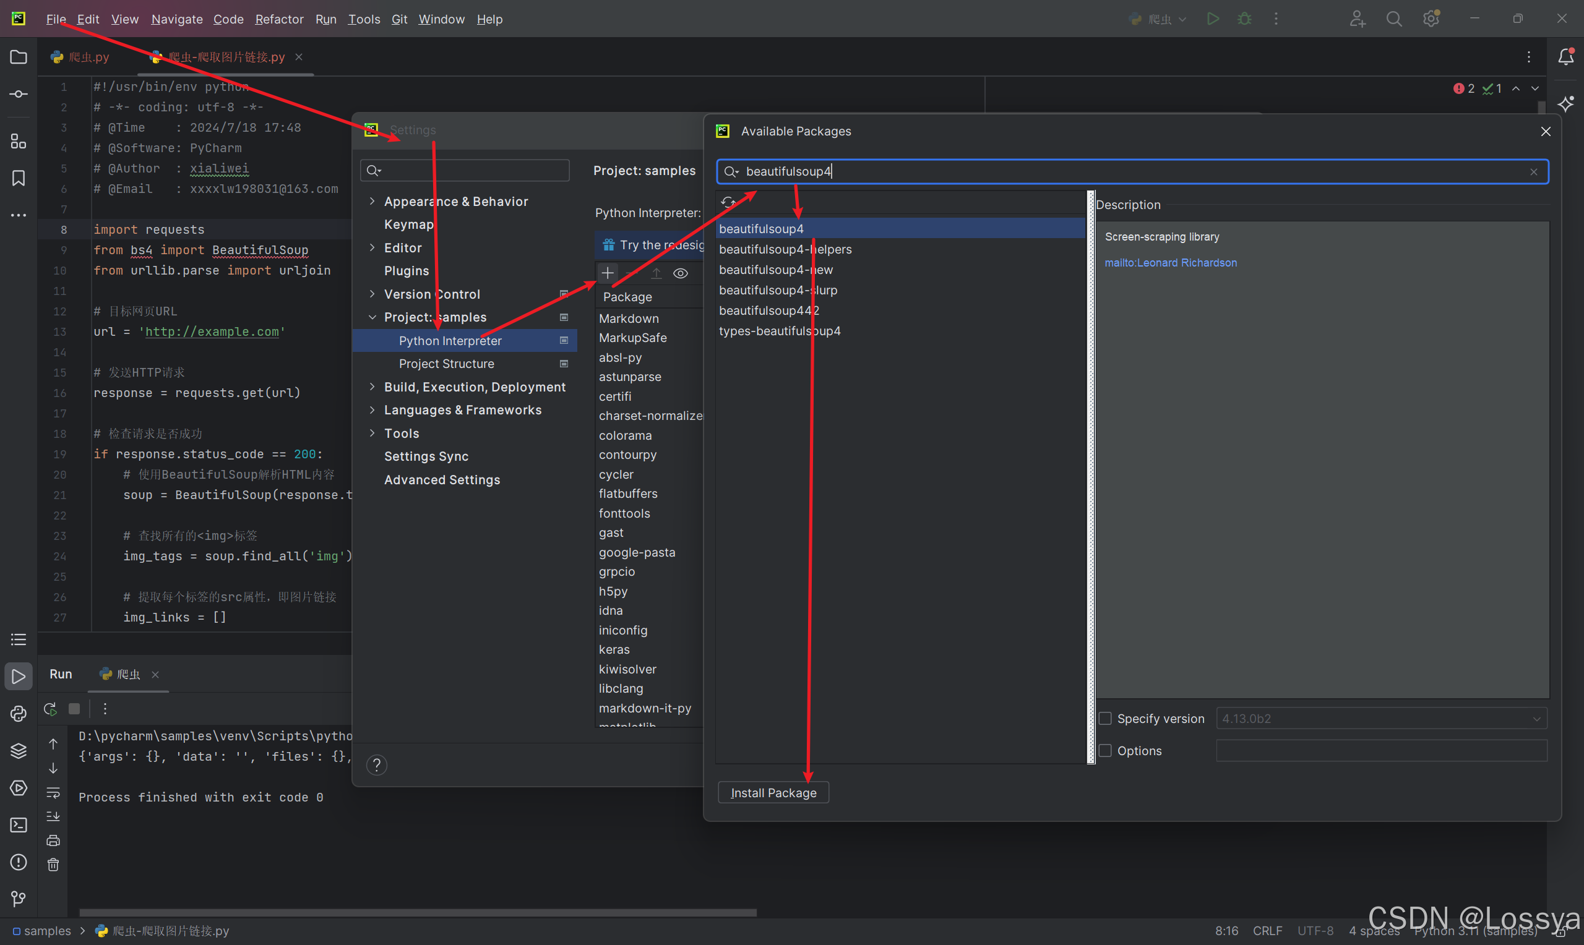Screen dimensions: 1584x945
Task: Select Keymap in the settings tree
Action: [408, 224]
